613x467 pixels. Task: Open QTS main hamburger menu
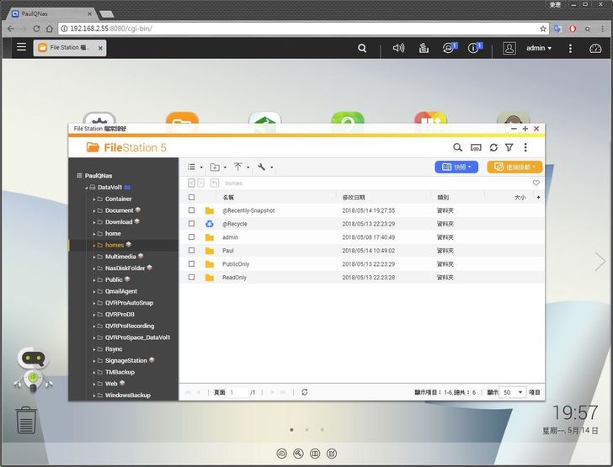[x=21, y=48]
